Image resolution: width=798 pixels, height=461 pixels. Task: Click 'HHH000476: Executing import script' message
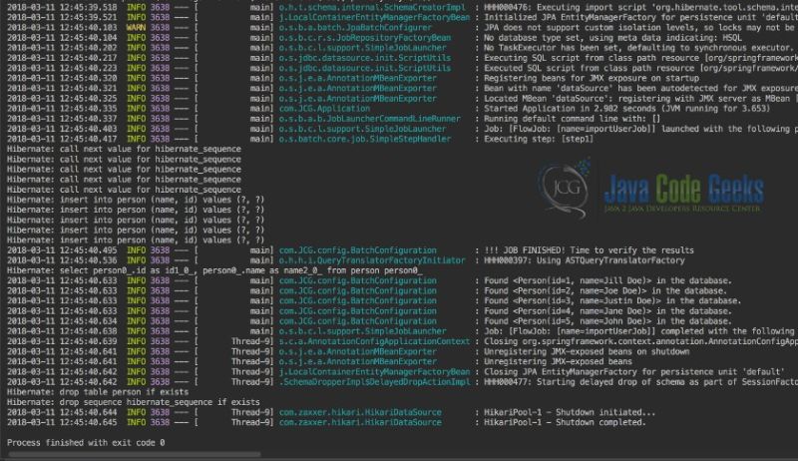640,8
